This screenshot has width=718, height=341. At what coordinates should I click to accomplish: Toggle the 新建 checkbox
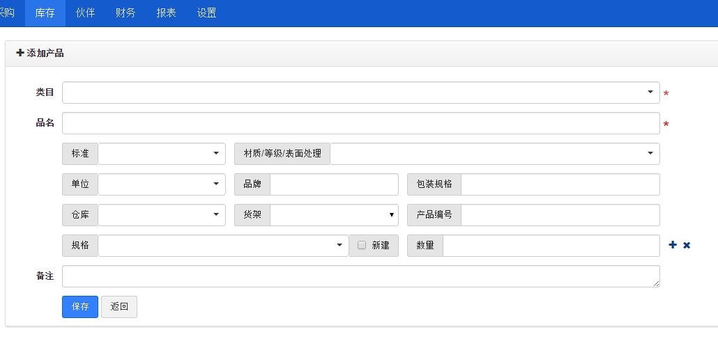coord(362,246)
